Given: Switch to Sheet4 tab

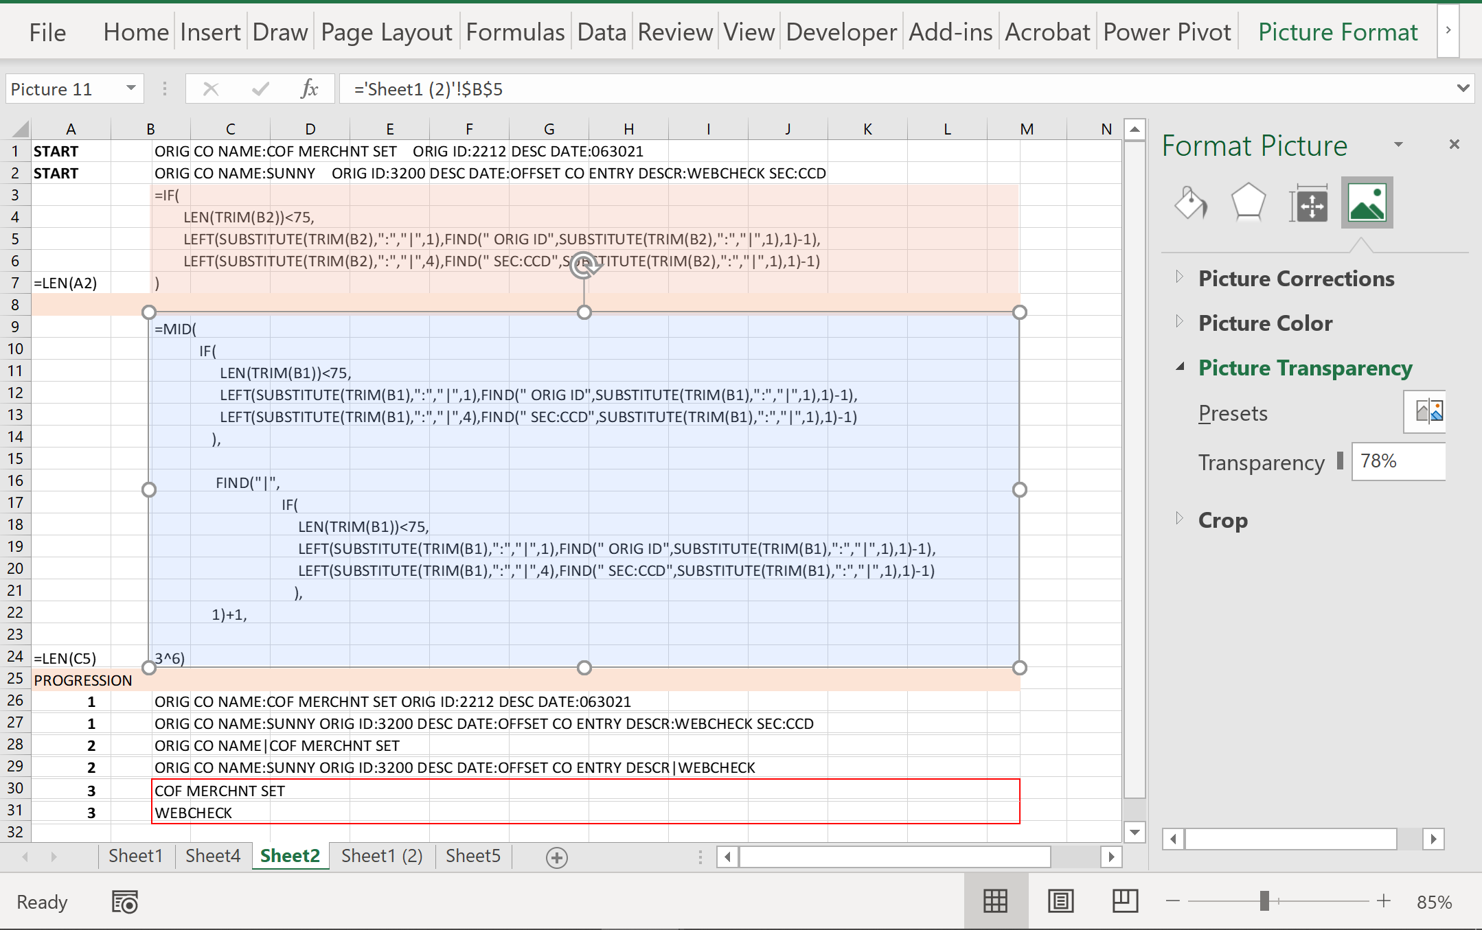Looking at the screenshot, I should click(213, 856).
